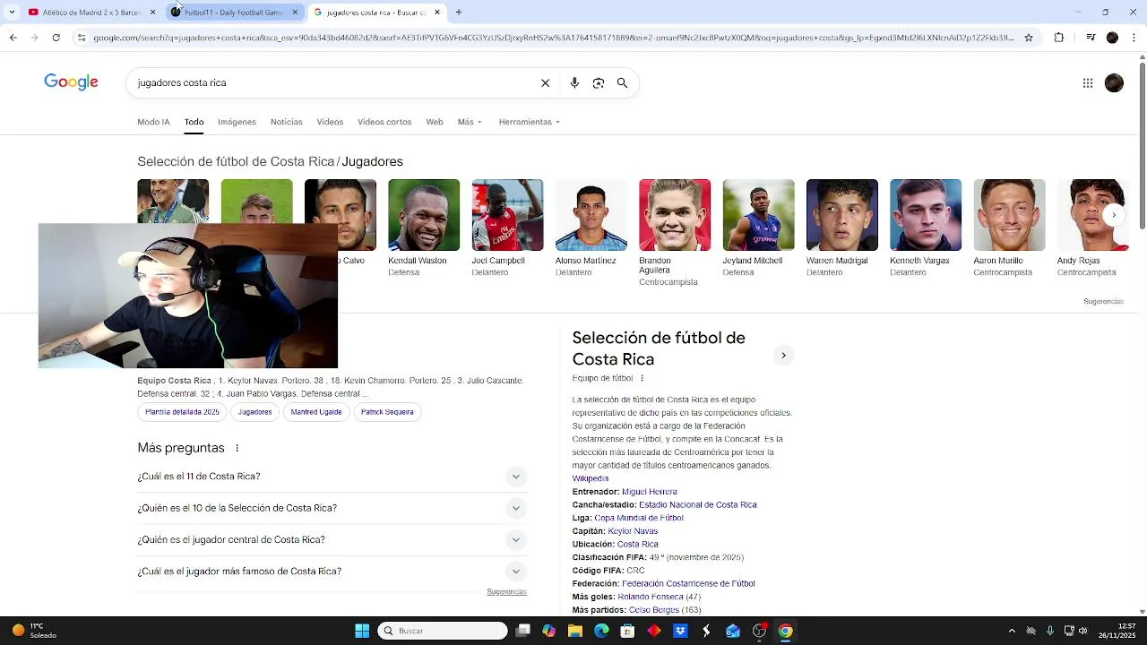This screenshot has height=645, width=1147.
Task: Open the Más dropdown menu
Action: point(470,122)
